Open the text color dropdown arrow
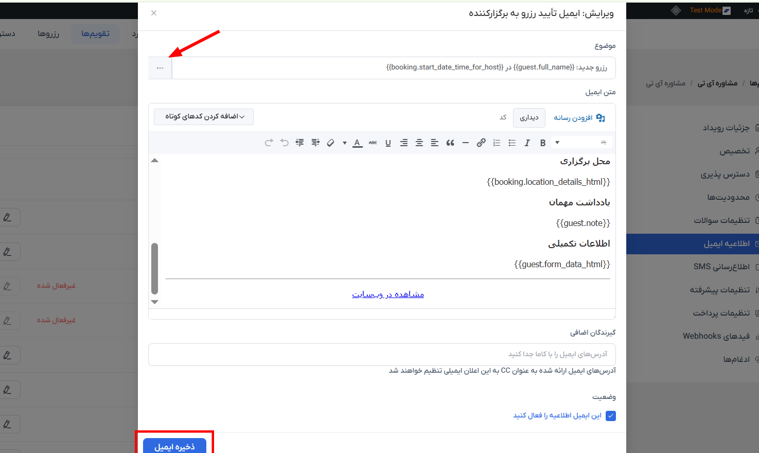Viewport: 759px width, 453px height. tap(344, 143)
